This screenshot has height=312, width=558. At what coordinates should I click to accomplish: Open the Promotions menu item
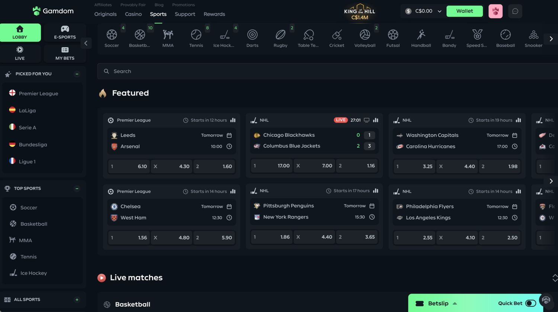click(183, 5)
